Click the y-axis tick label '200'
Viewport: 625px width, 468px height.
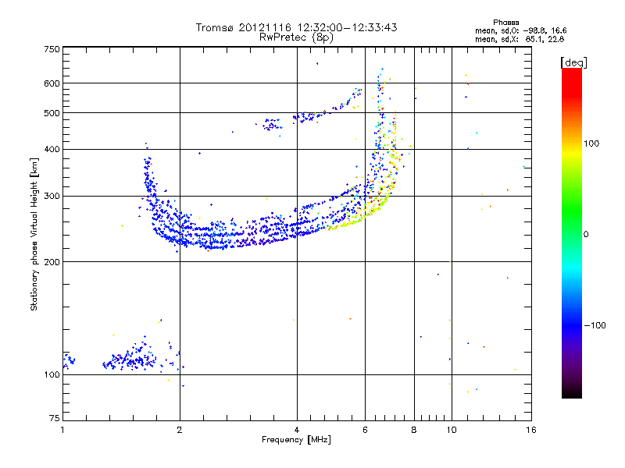tap(52, 262)
